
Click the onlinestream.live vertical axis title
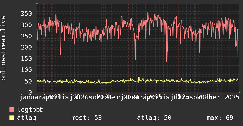point(3,48)
